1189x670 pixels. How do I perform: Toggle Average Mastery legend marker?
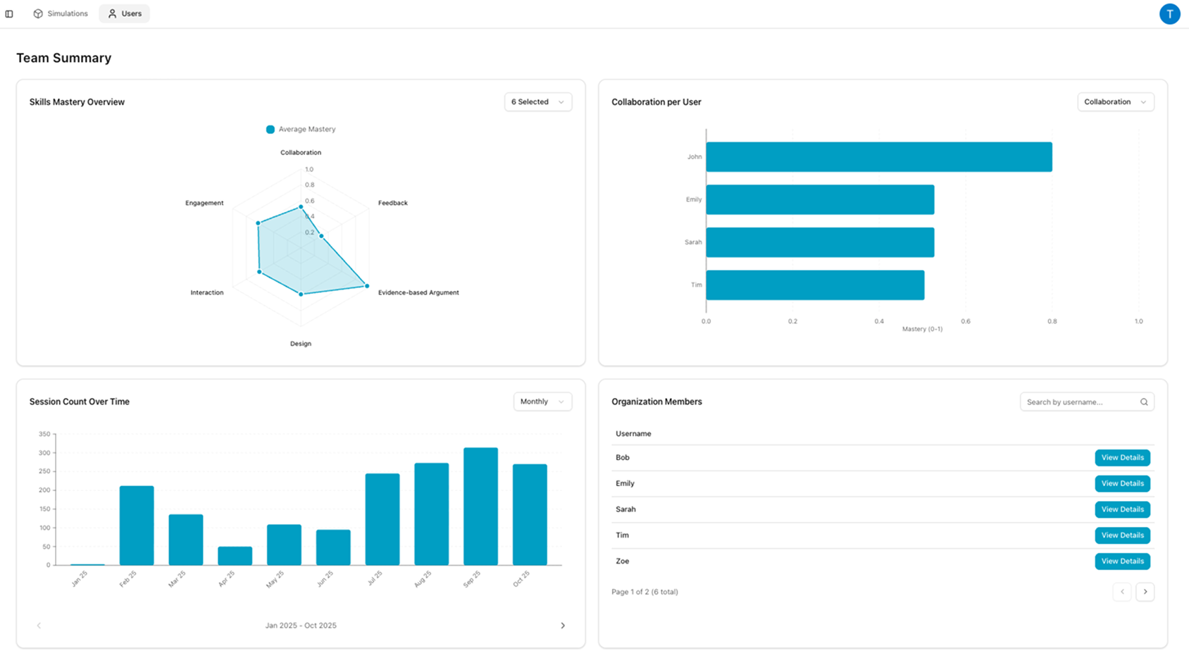point(270,130)
